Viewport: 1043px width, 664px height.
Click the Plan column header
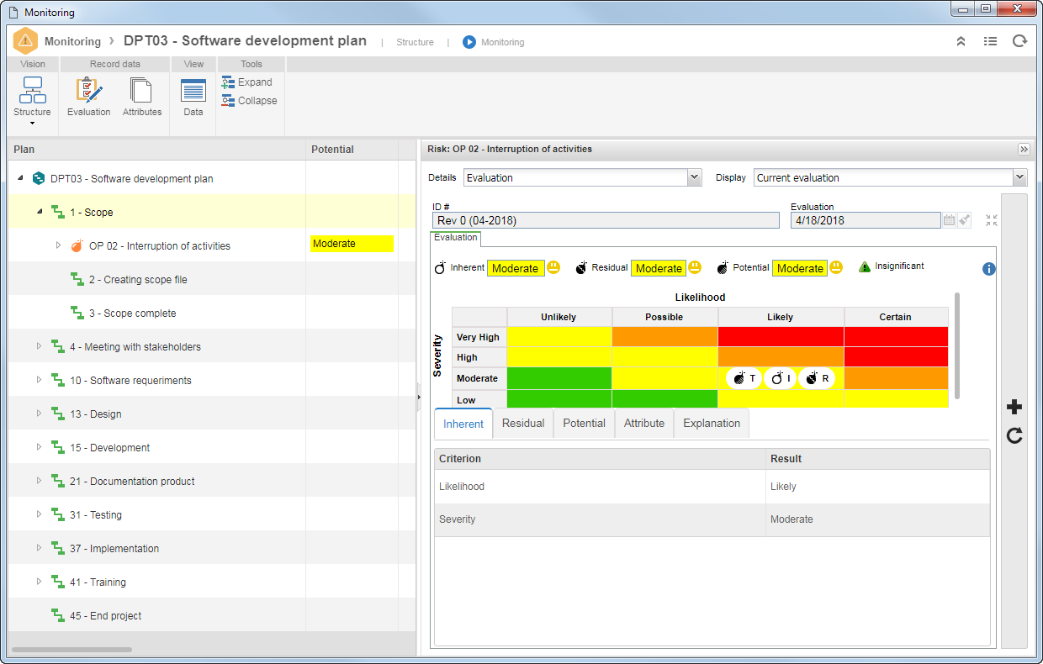[156, 149]
